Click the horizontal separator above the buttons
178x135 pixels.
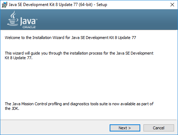pos(89,120)
